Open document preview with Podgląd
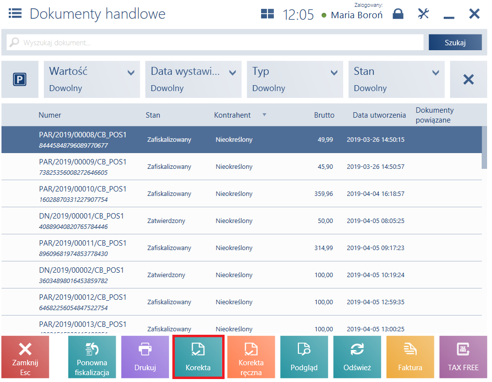Screen dimensions: 492x382 click(x=304, y=357)
